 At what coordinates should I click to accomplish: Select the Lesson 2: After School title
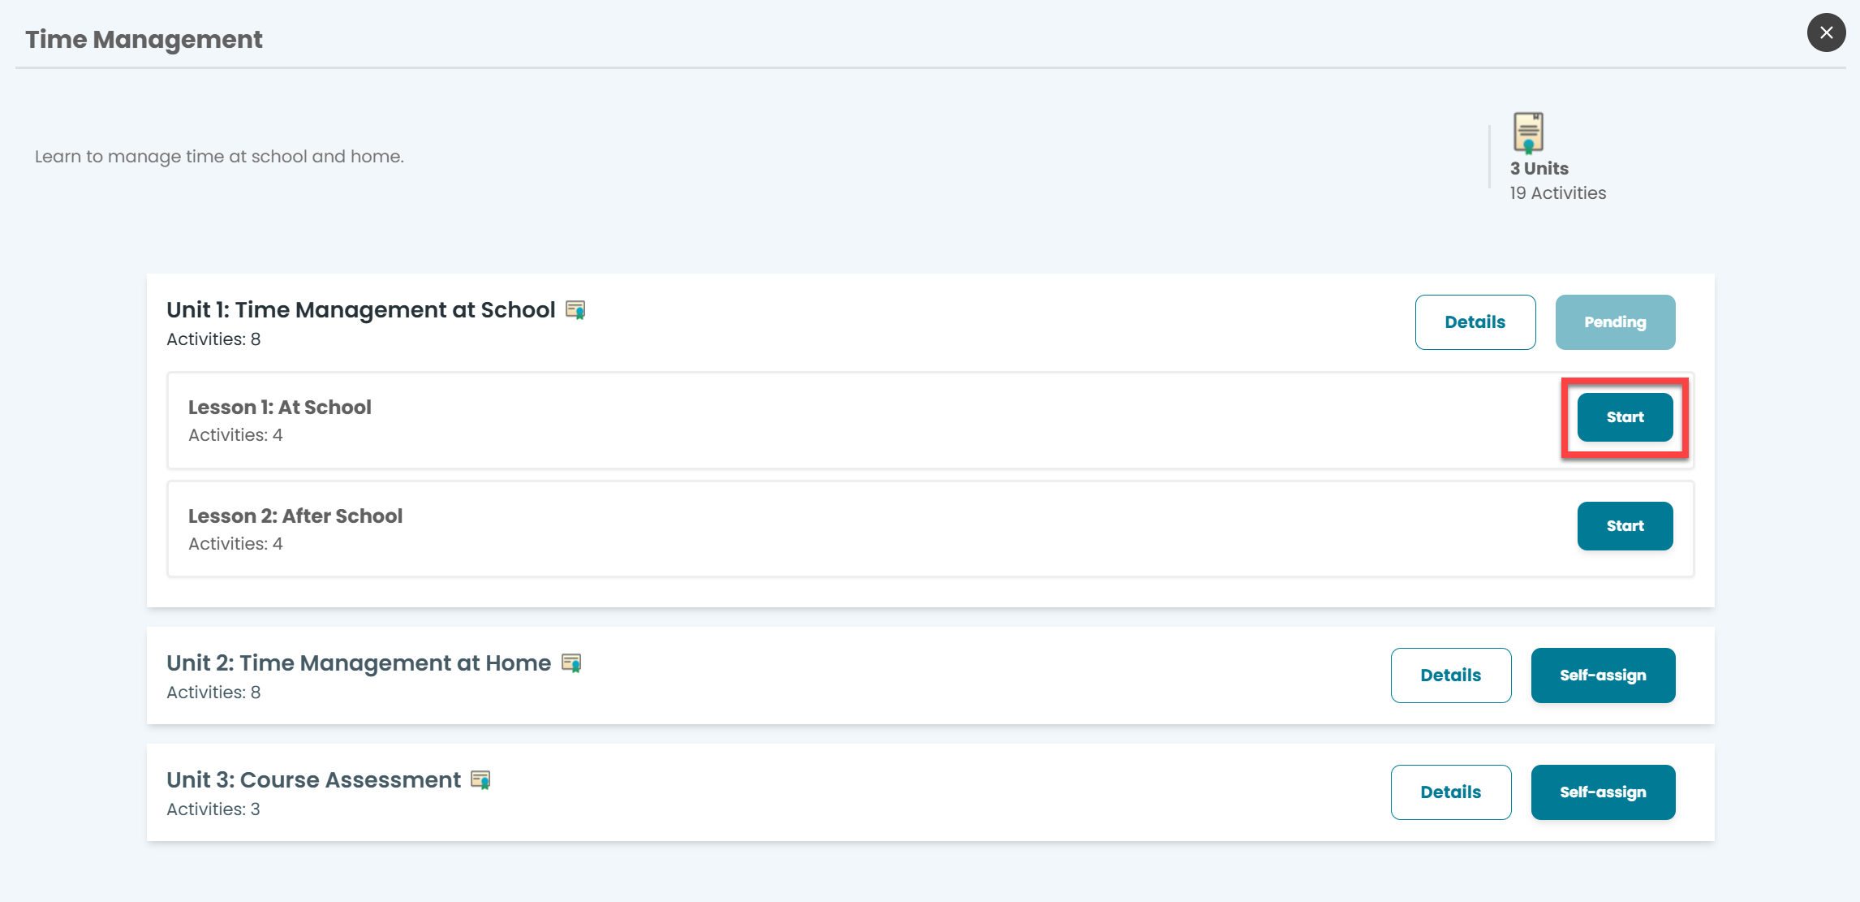[x=295, y=516]
